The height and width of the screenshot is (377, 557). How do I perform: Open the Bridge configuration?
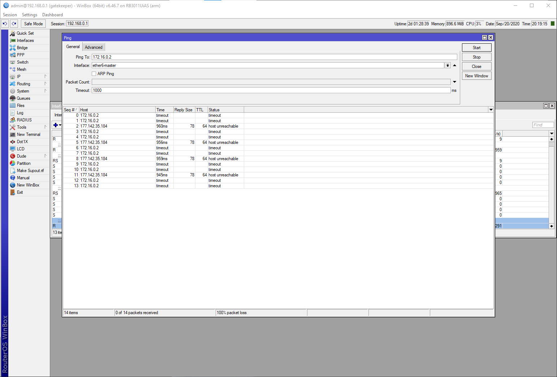(22, 47)
